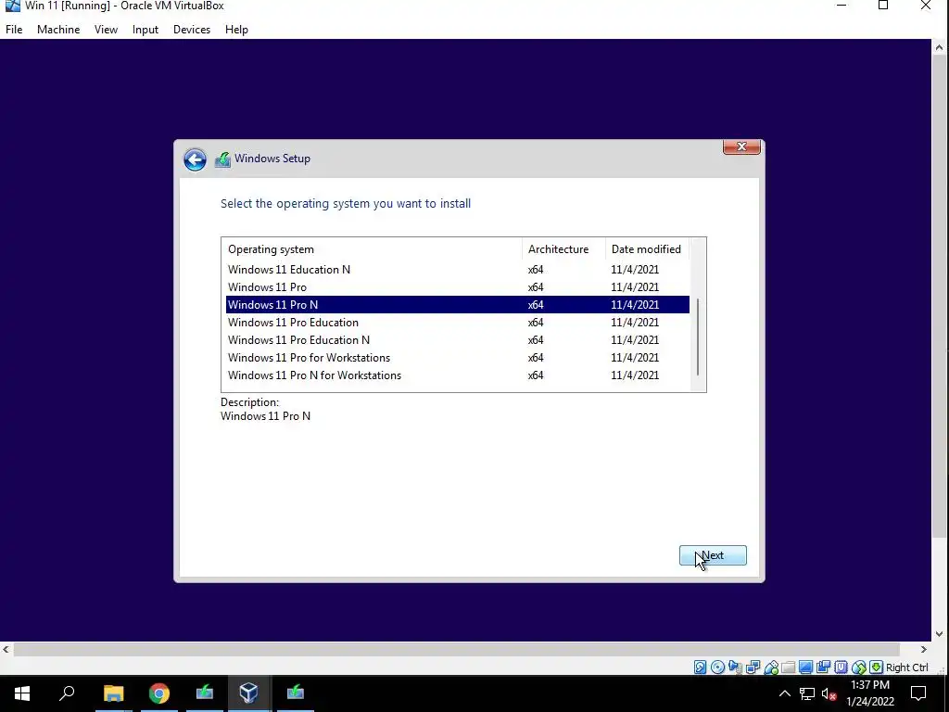This screenshot has height=712, width=949.
Task: Minimize the VirtualBox window
Action: click(841, 6)
